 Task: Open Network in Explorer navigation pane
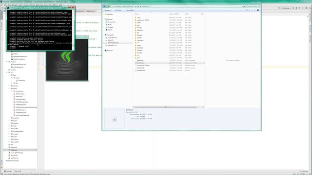click(x=110, y=51)
